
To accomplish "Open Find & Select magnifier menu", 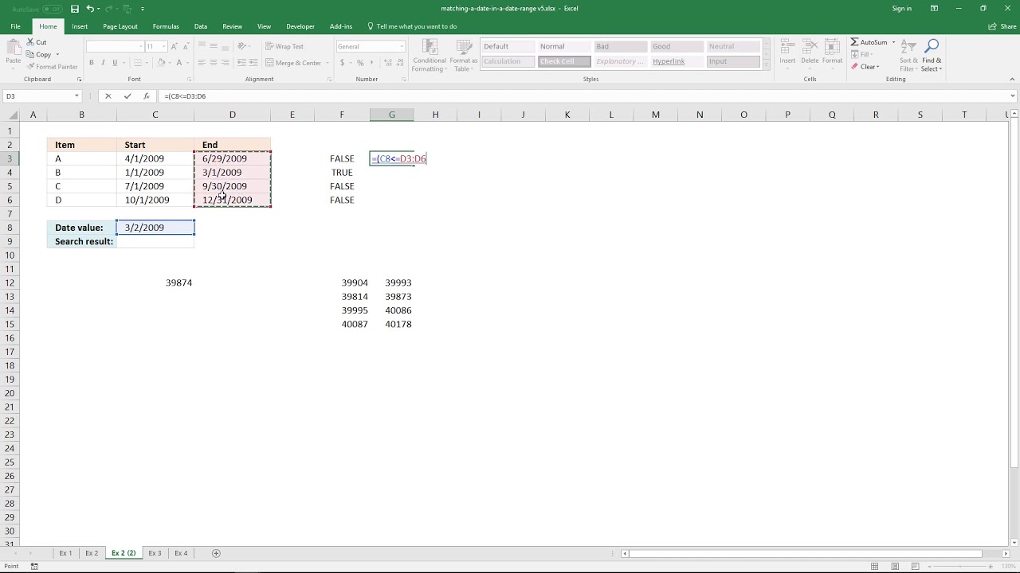I will (932, 54).
